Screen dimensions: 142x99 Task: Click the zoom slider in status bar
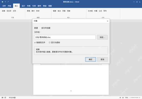coord(135,98)
